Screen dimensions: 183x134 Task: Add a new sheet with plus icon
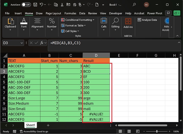tap(48, 125)
